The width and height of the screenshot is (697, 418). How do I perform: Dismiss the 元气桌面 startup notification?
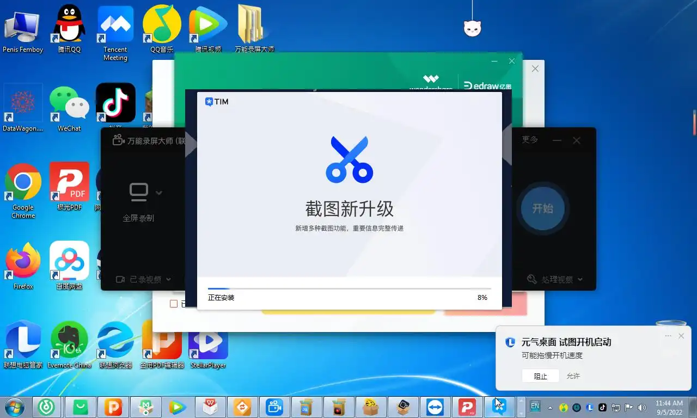tap(681, 336)
